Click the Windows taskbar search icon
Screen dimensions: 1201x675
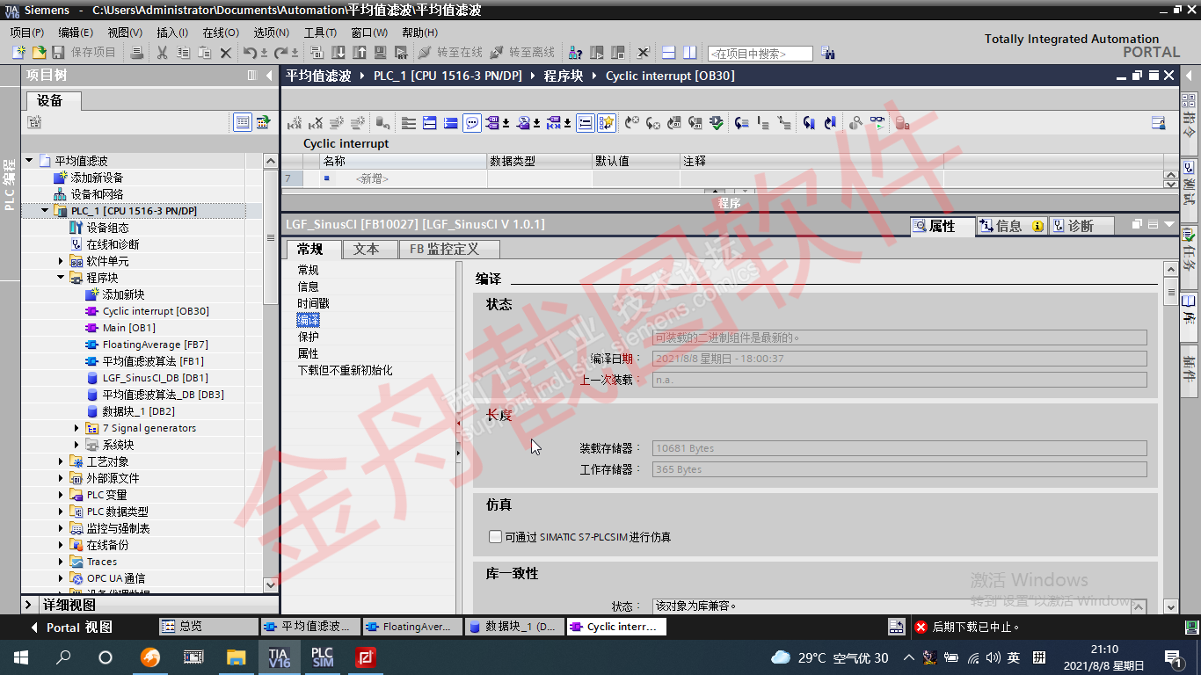63,657
